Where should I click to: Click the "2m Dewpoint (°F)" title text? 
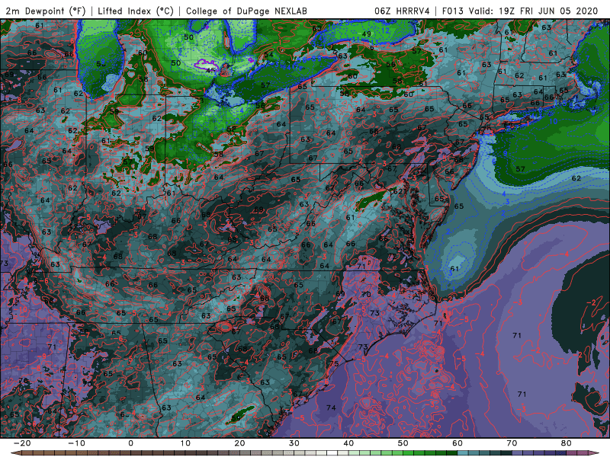[46, 11]
